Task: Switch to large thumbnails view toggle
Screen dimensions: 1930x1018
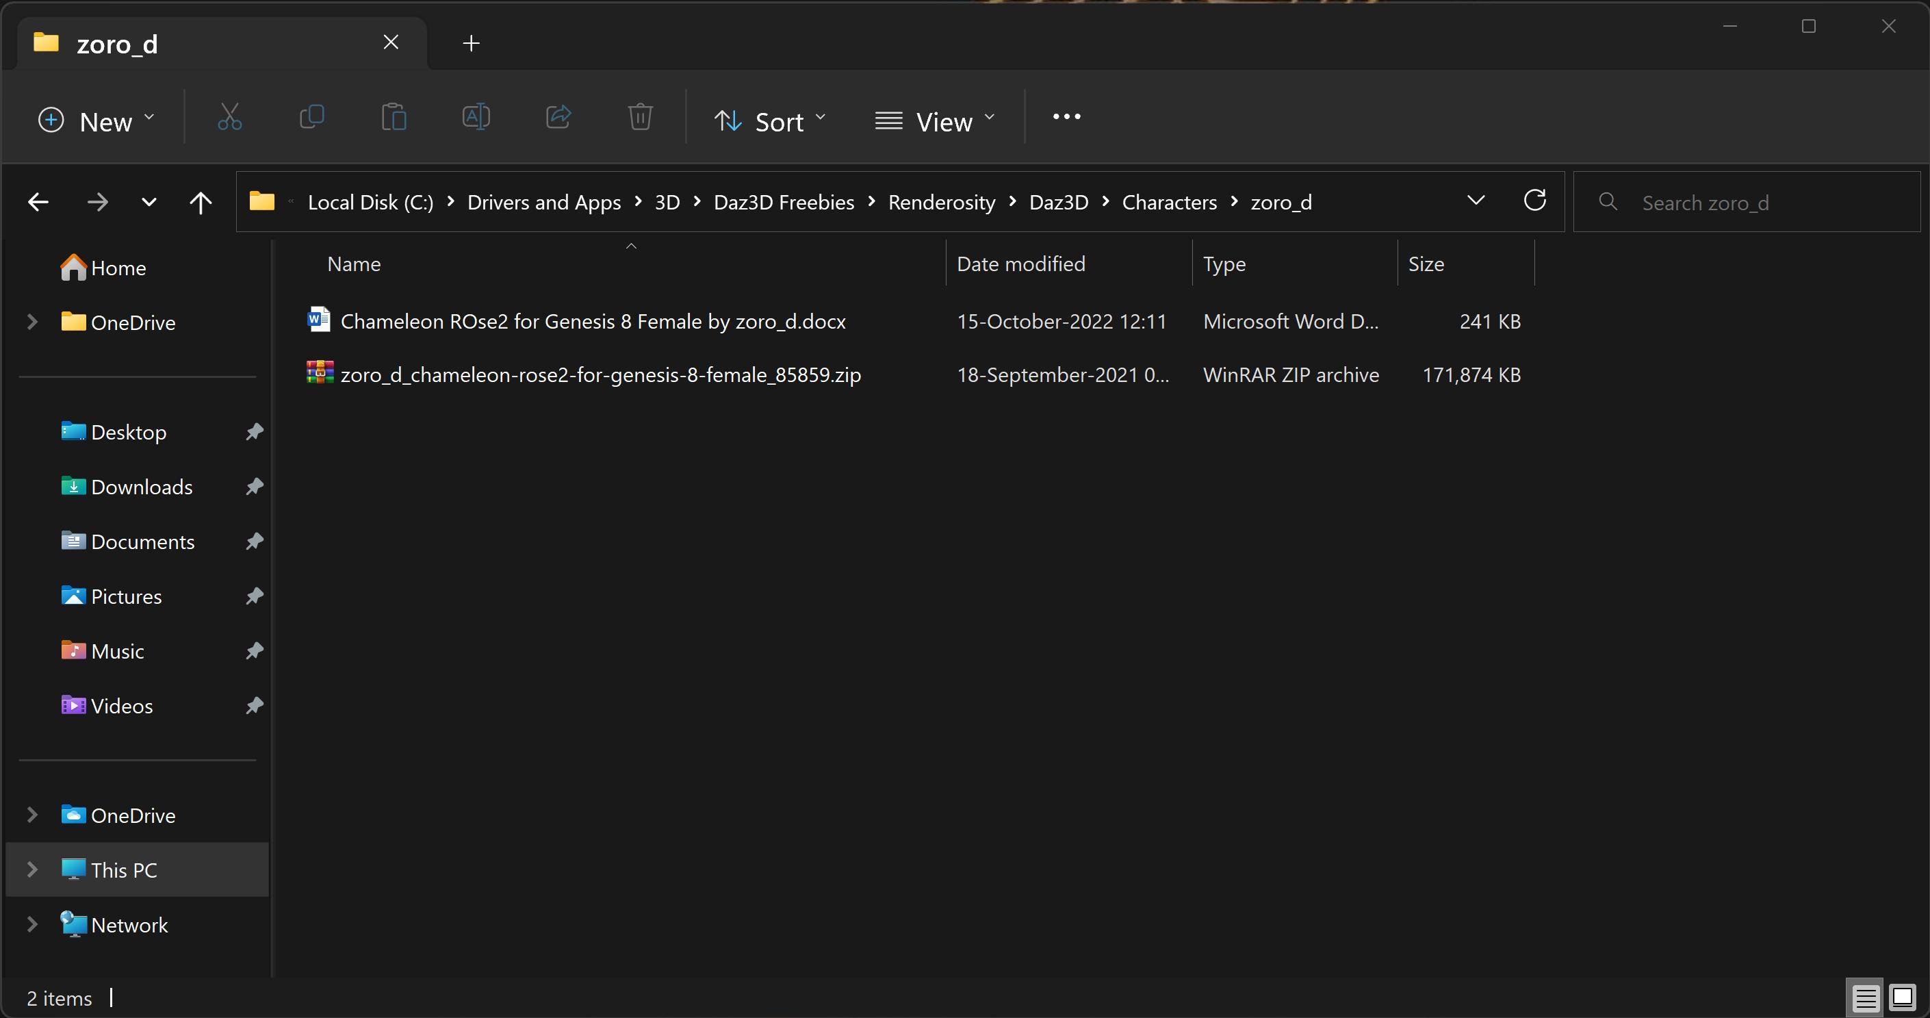Action: [1902, 997]
